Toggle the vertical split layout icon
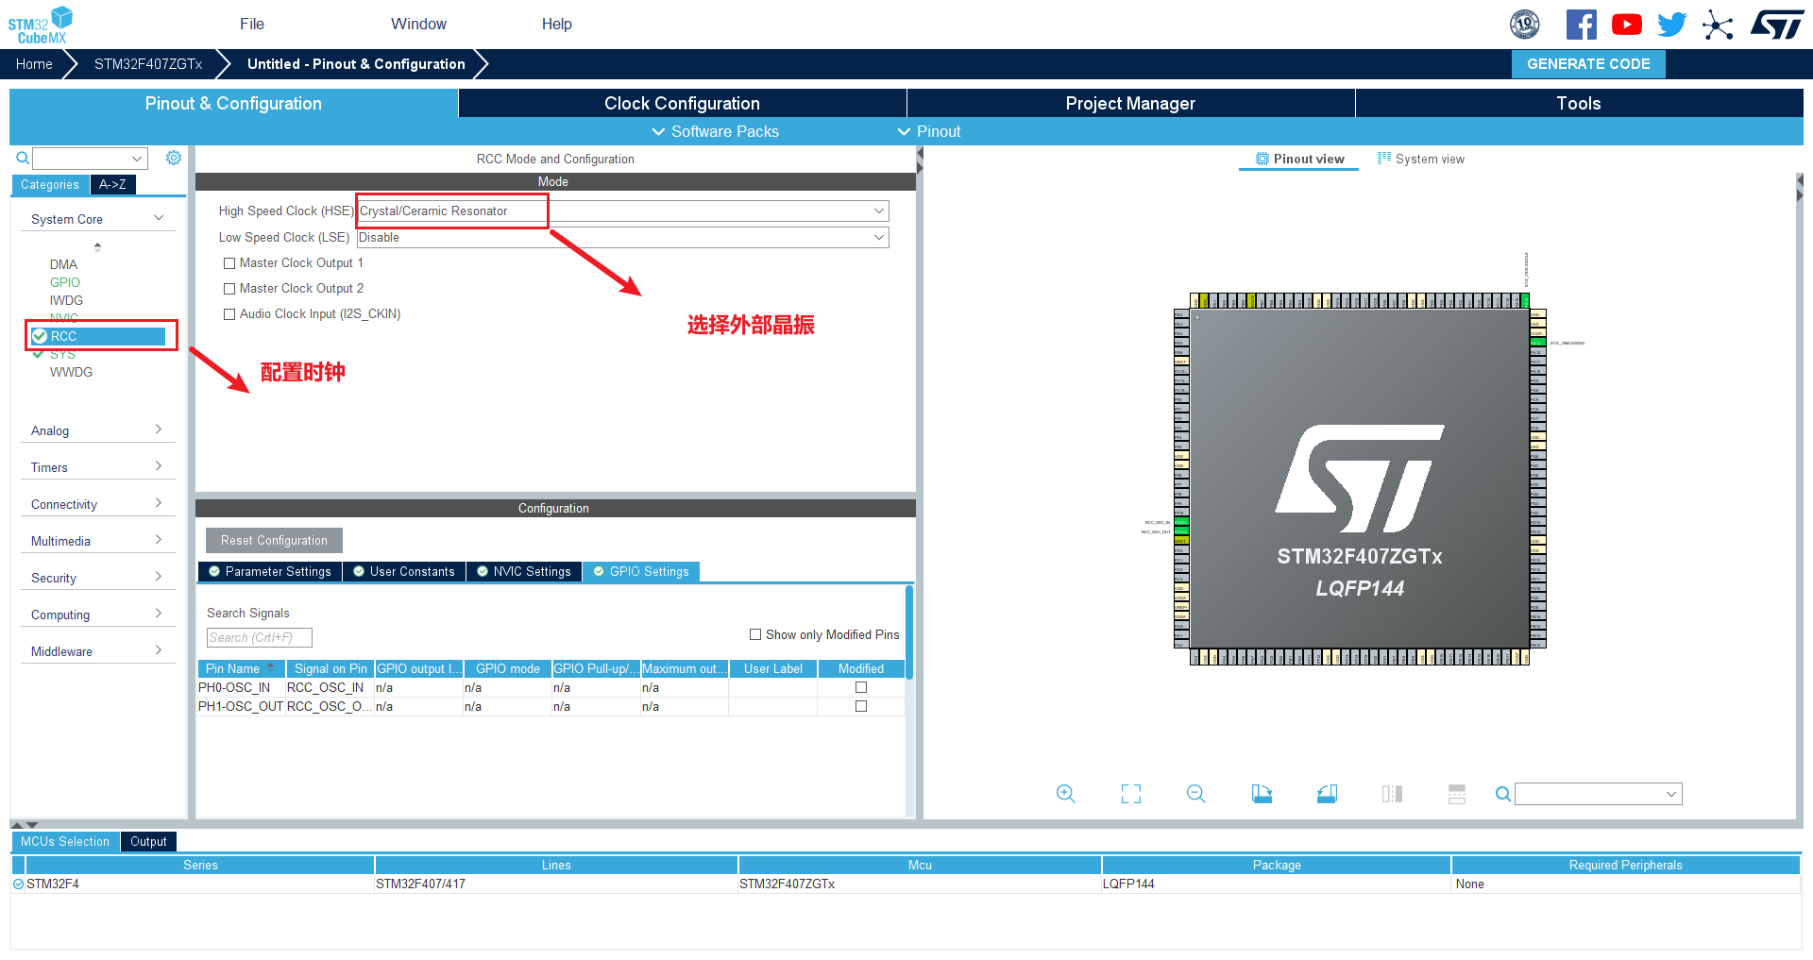This screenshot has width=1813, height=960. (1392, 794)
